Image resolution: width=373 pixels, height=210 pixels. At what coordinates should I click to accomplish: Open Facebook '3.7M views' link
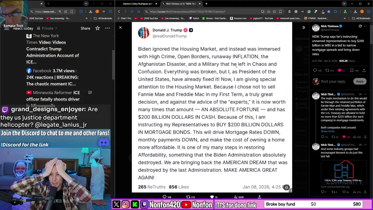pos(52,77)
